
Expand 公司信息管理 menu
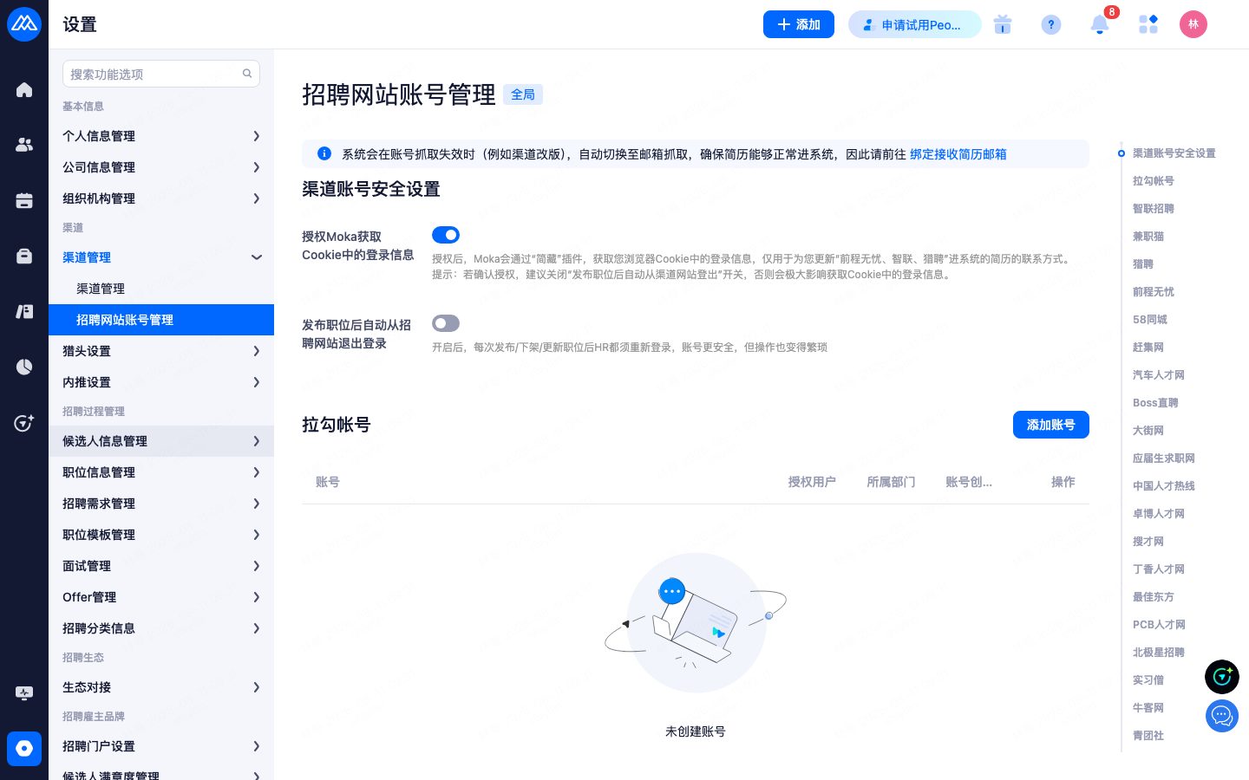(x=161, y=167)
